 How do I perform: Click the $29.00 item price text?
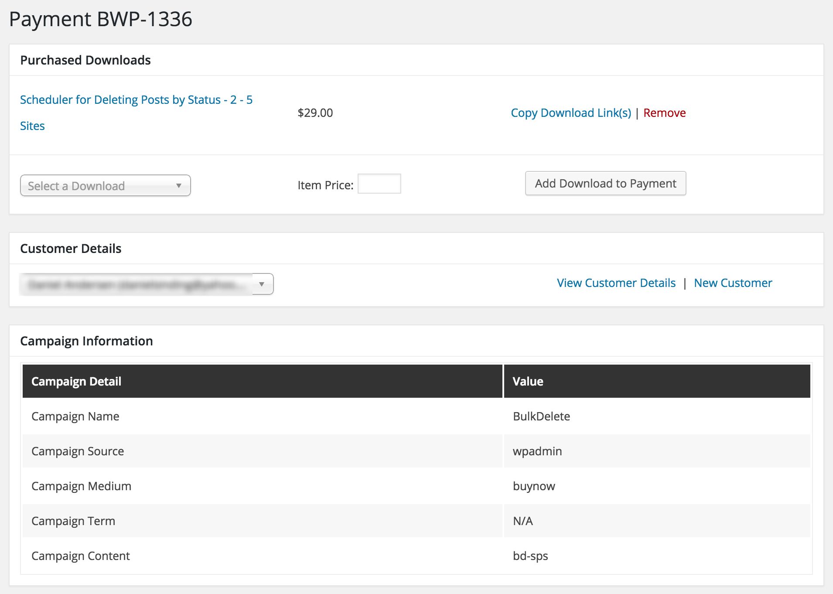(x=315, y=113)
